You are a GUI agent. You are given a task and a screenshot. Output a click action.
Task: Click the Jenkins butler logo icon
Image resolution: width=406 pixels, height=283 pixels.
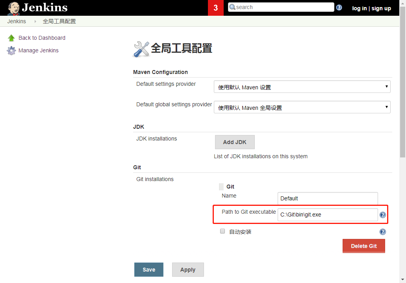pos(14,9)
